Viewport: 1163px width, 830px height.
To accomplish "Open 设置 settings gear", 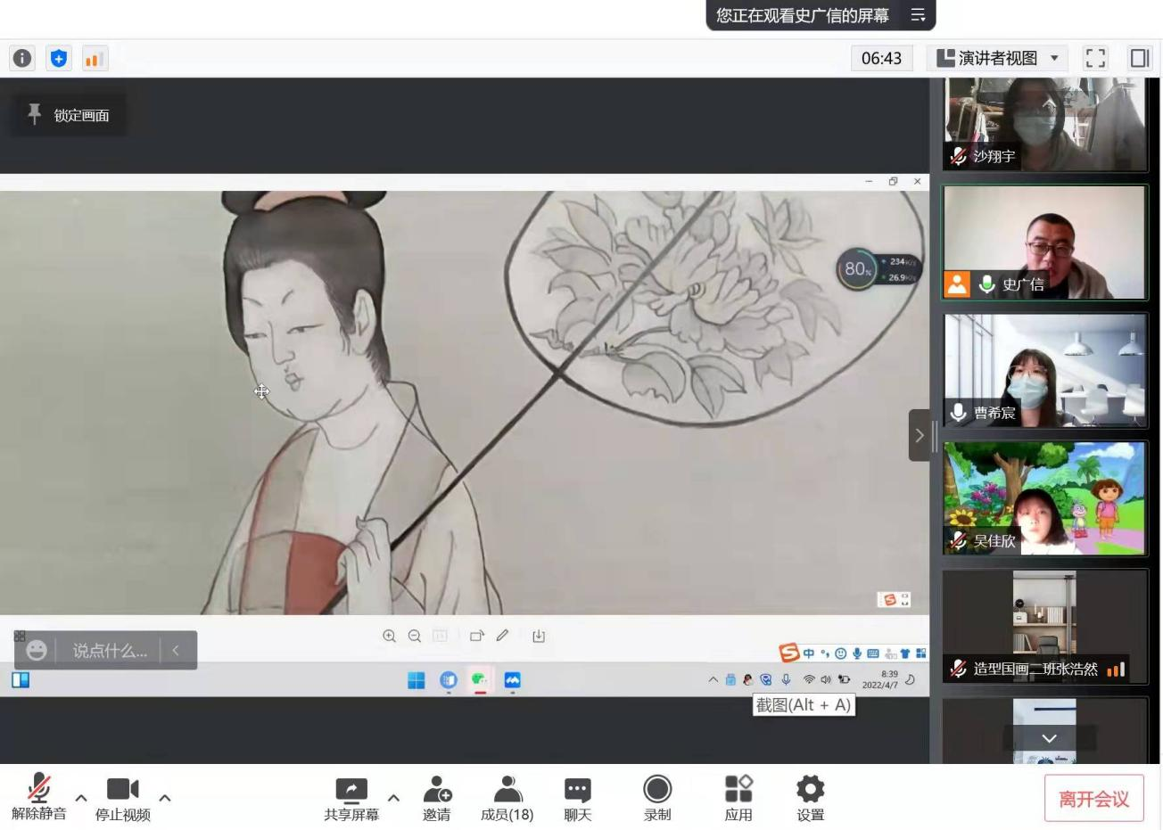I will coord(811,797).
